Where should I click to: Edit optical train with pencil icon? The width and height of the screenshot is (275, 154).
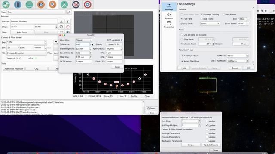click(69, 12)
